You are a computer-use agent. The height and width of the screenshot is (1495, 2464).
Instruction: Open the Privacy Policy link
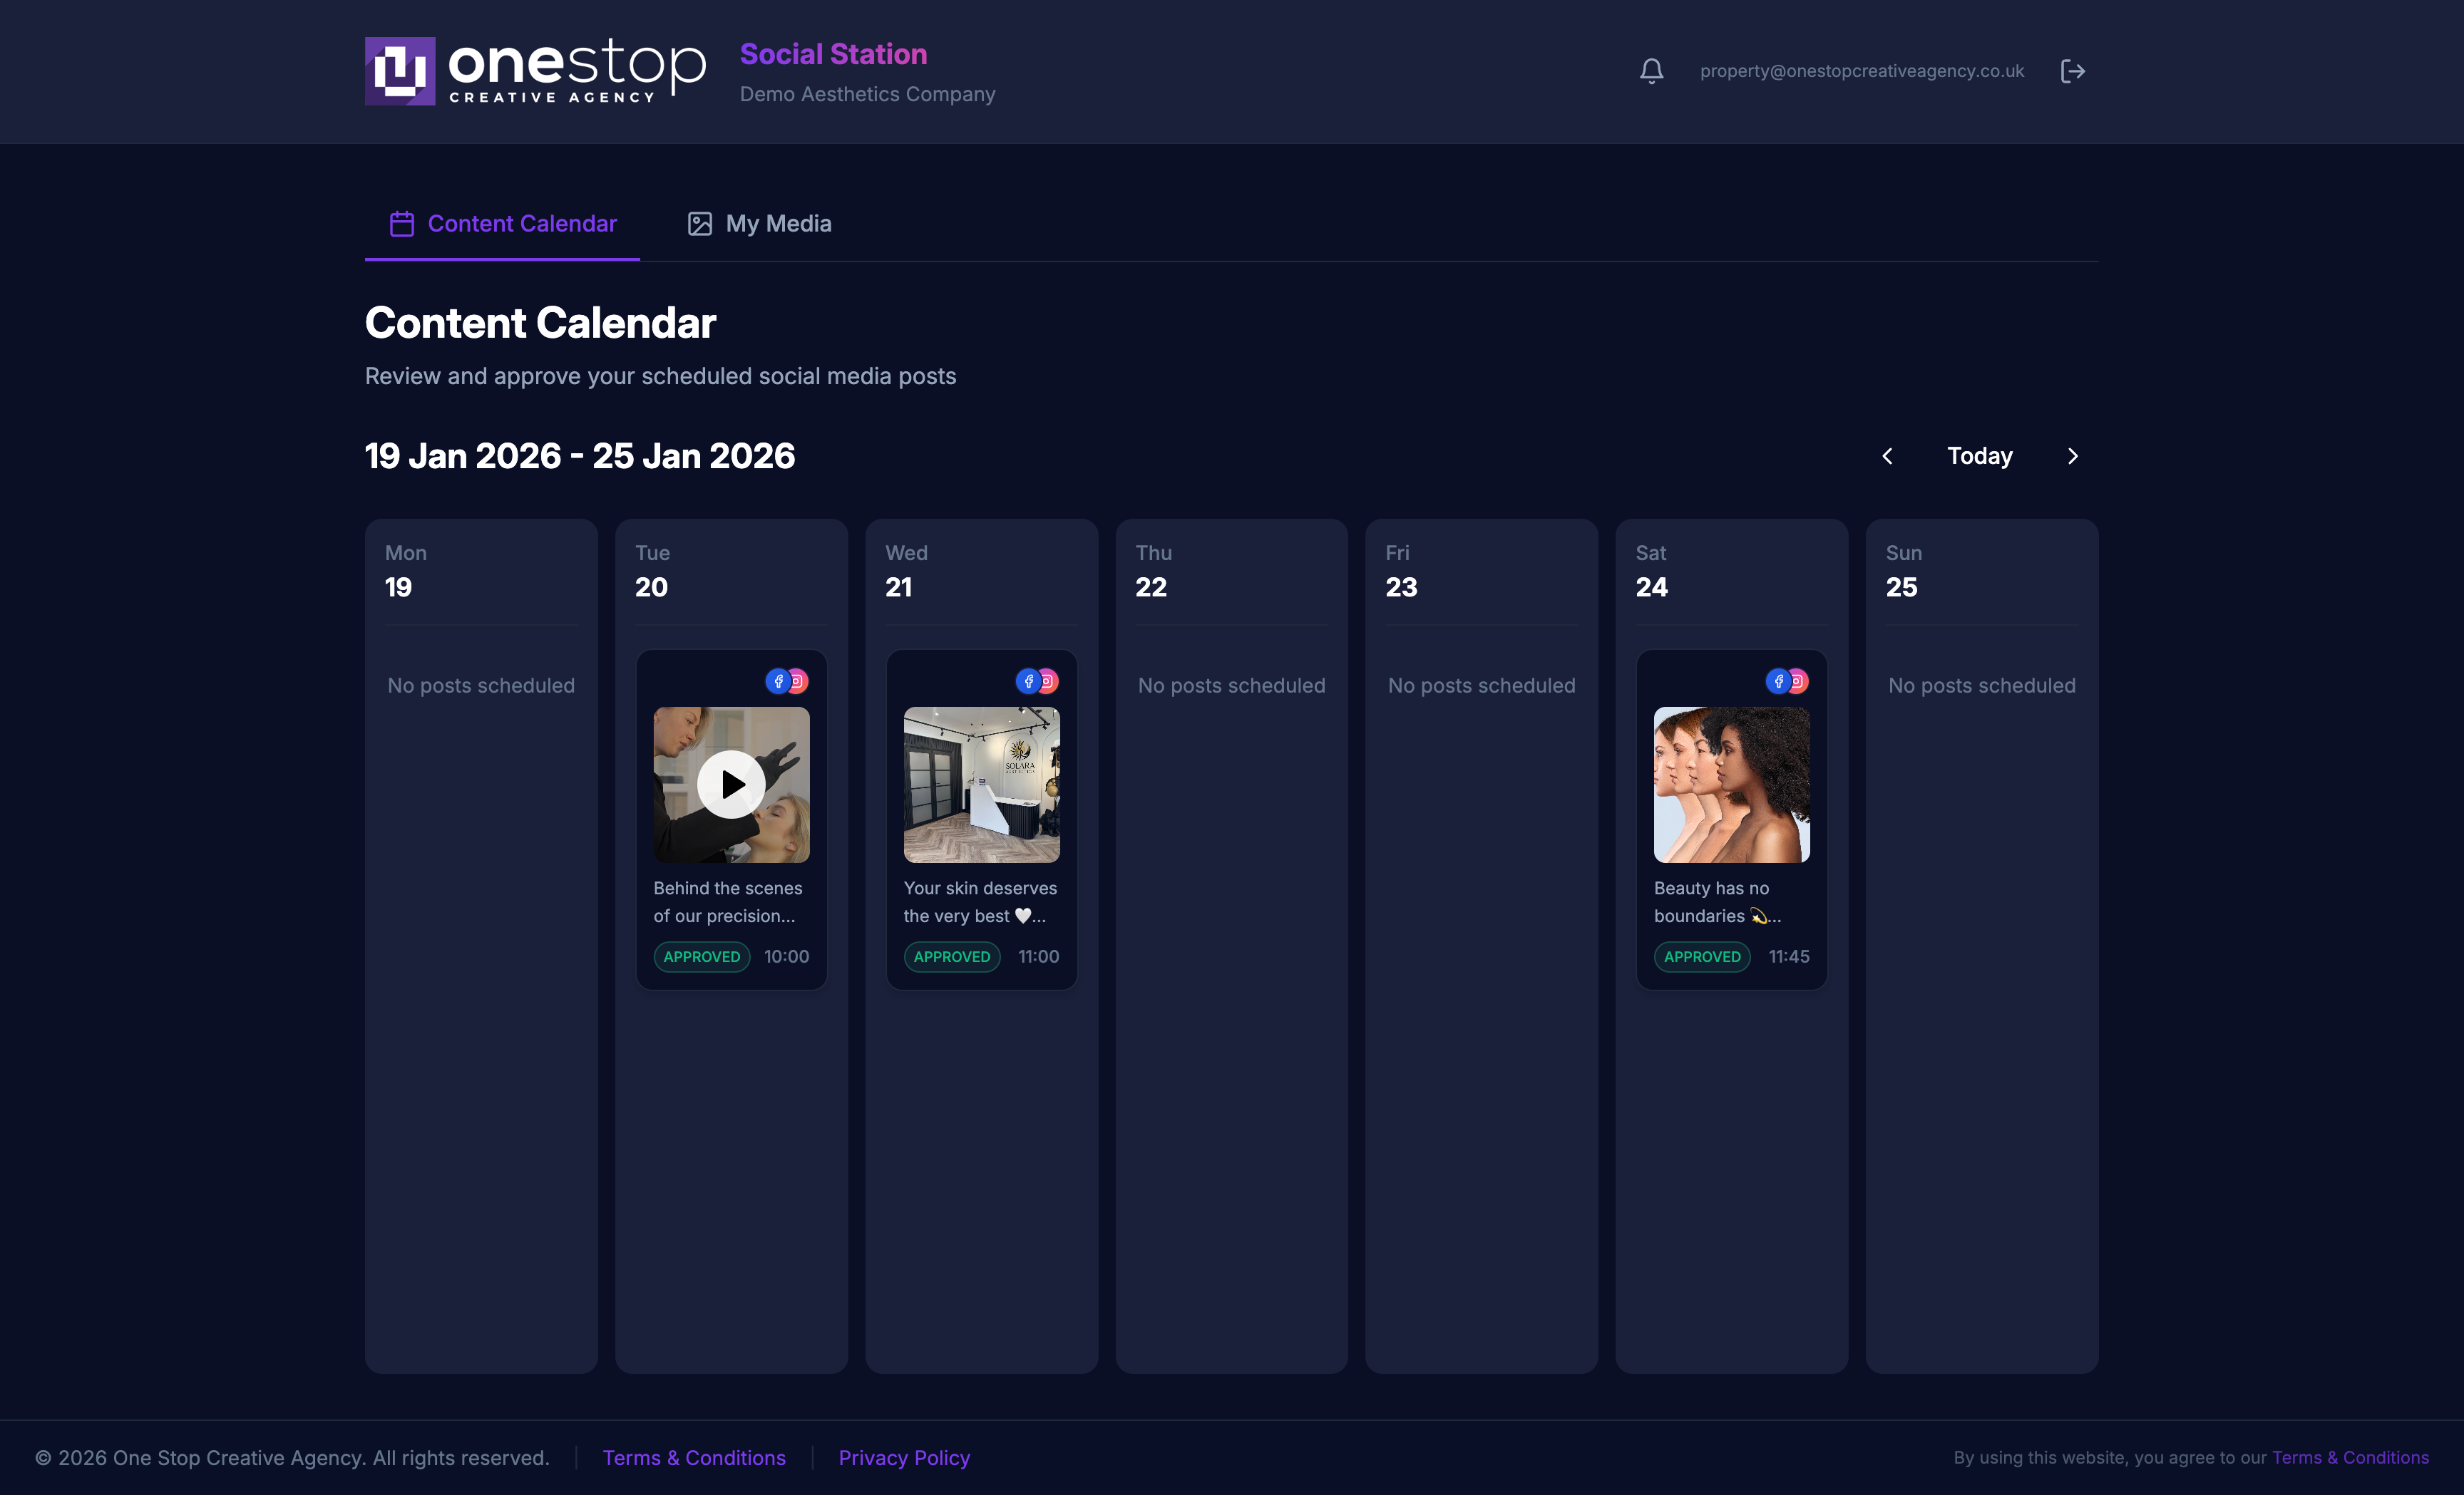click(x=903, y=1457)
